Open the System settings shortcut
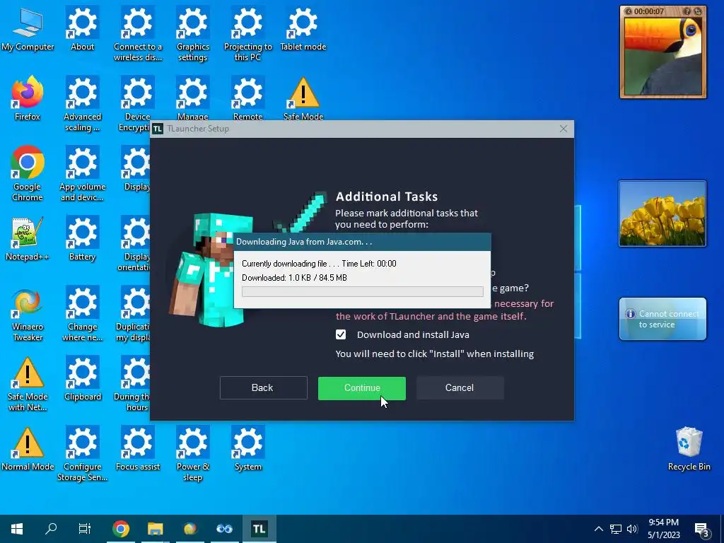Viewport: 724px width, 543px height. (x=248, y=449)
